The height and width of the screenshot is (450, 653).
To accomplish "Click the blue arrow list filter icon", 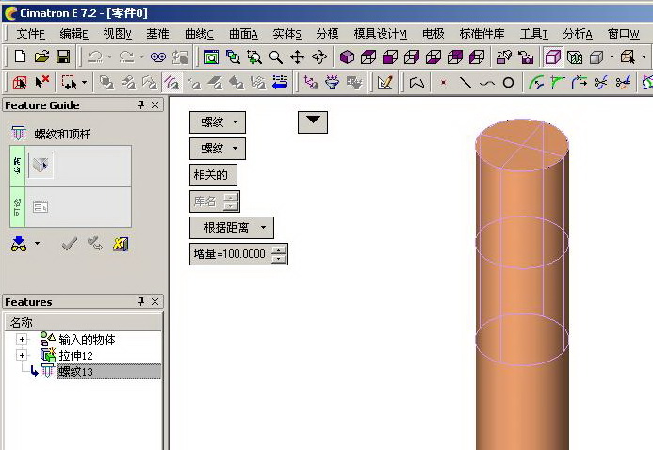I will pos(280,82).
